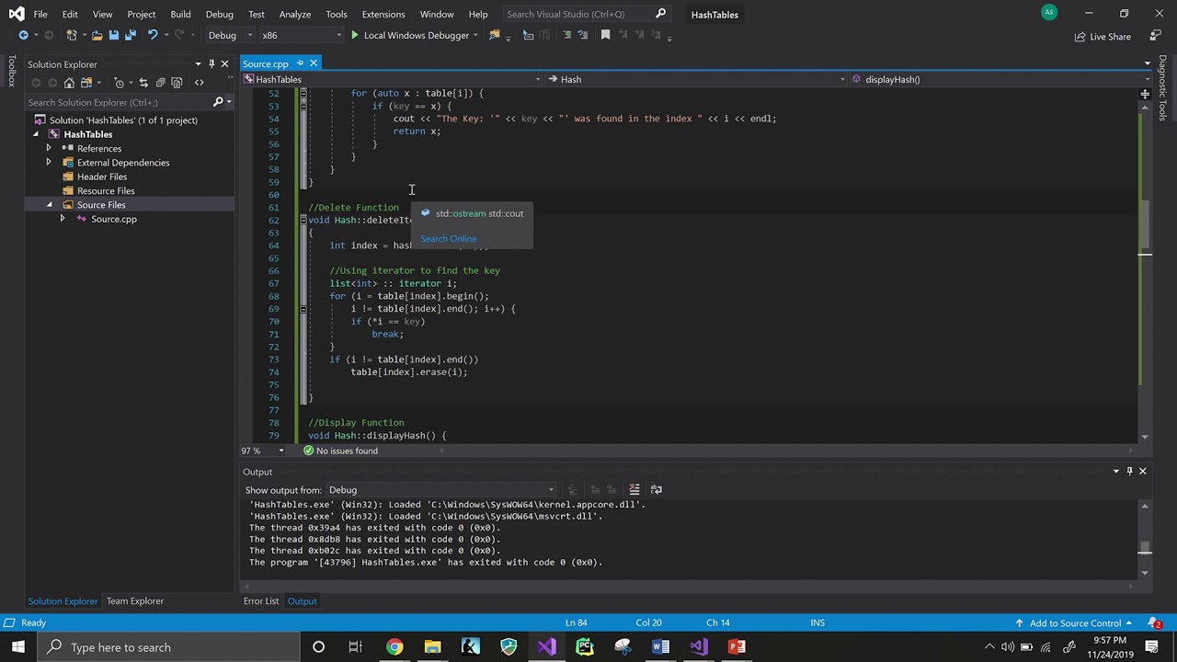
Task: Open the Diagnostic Tools side tab
Action: pos(1163,87)
